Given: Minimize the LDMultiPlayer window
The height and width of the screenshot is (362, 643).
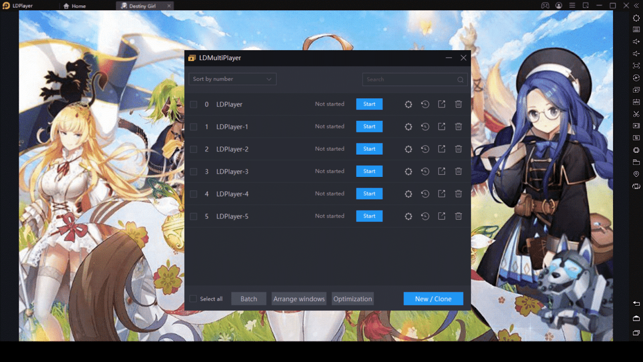Looking at the screenshot, I should [449, 58].
